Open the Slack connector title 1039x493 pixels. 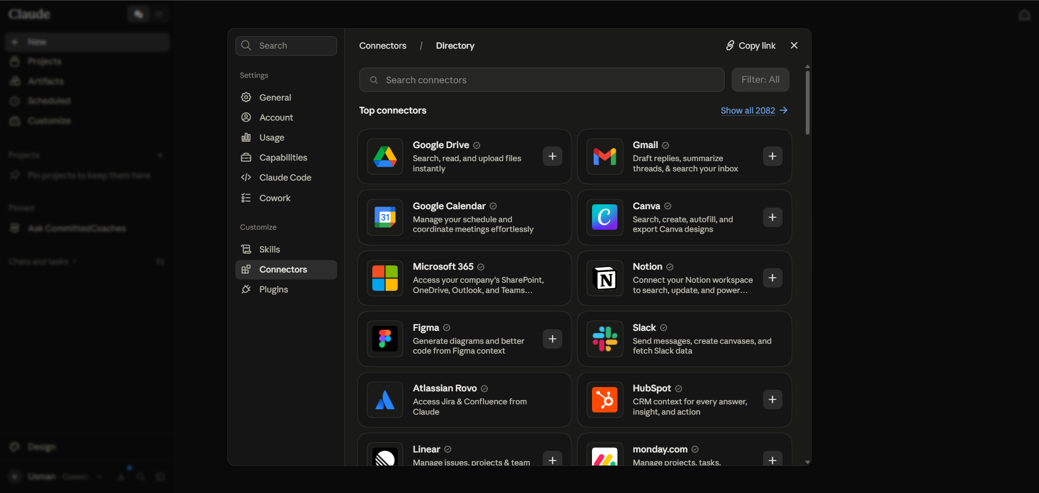(x=644, y=328)
